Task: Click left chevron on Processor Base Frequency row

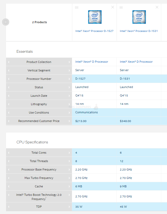Action: point(9,170)
